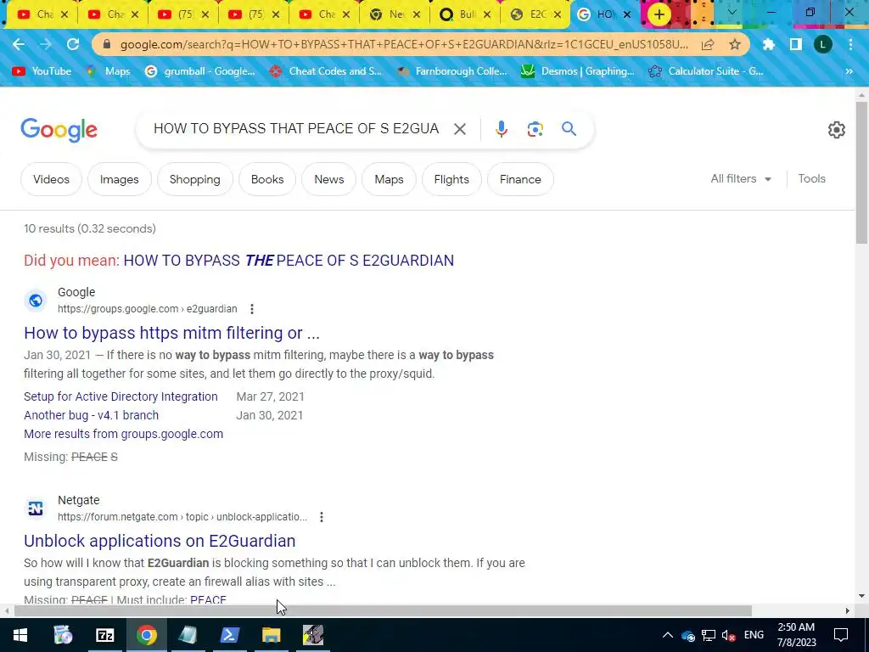Viewport: 869px width, 652px height.
Task: Open the Calculator Suite bookmark
Action: point(706,71)
